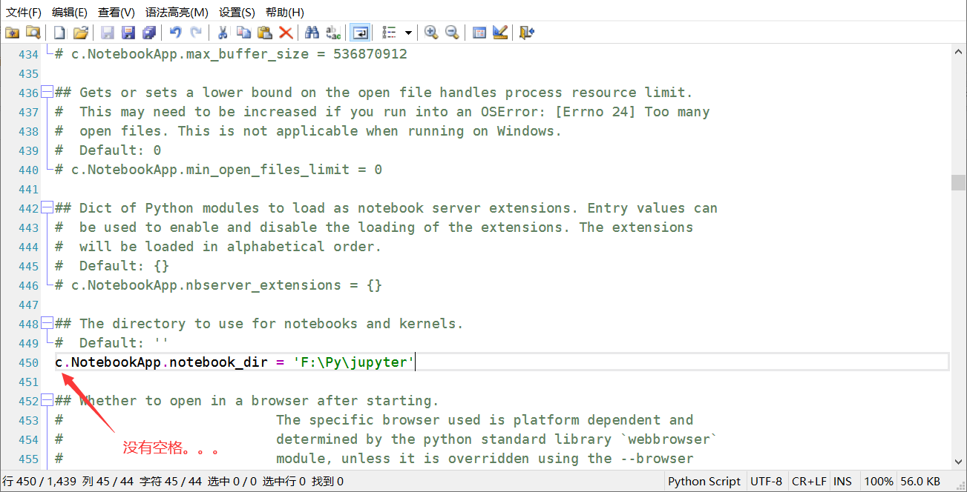Click CR+LF line ending indicator
This screenshot has width=967, height=492.
[808, 482]
